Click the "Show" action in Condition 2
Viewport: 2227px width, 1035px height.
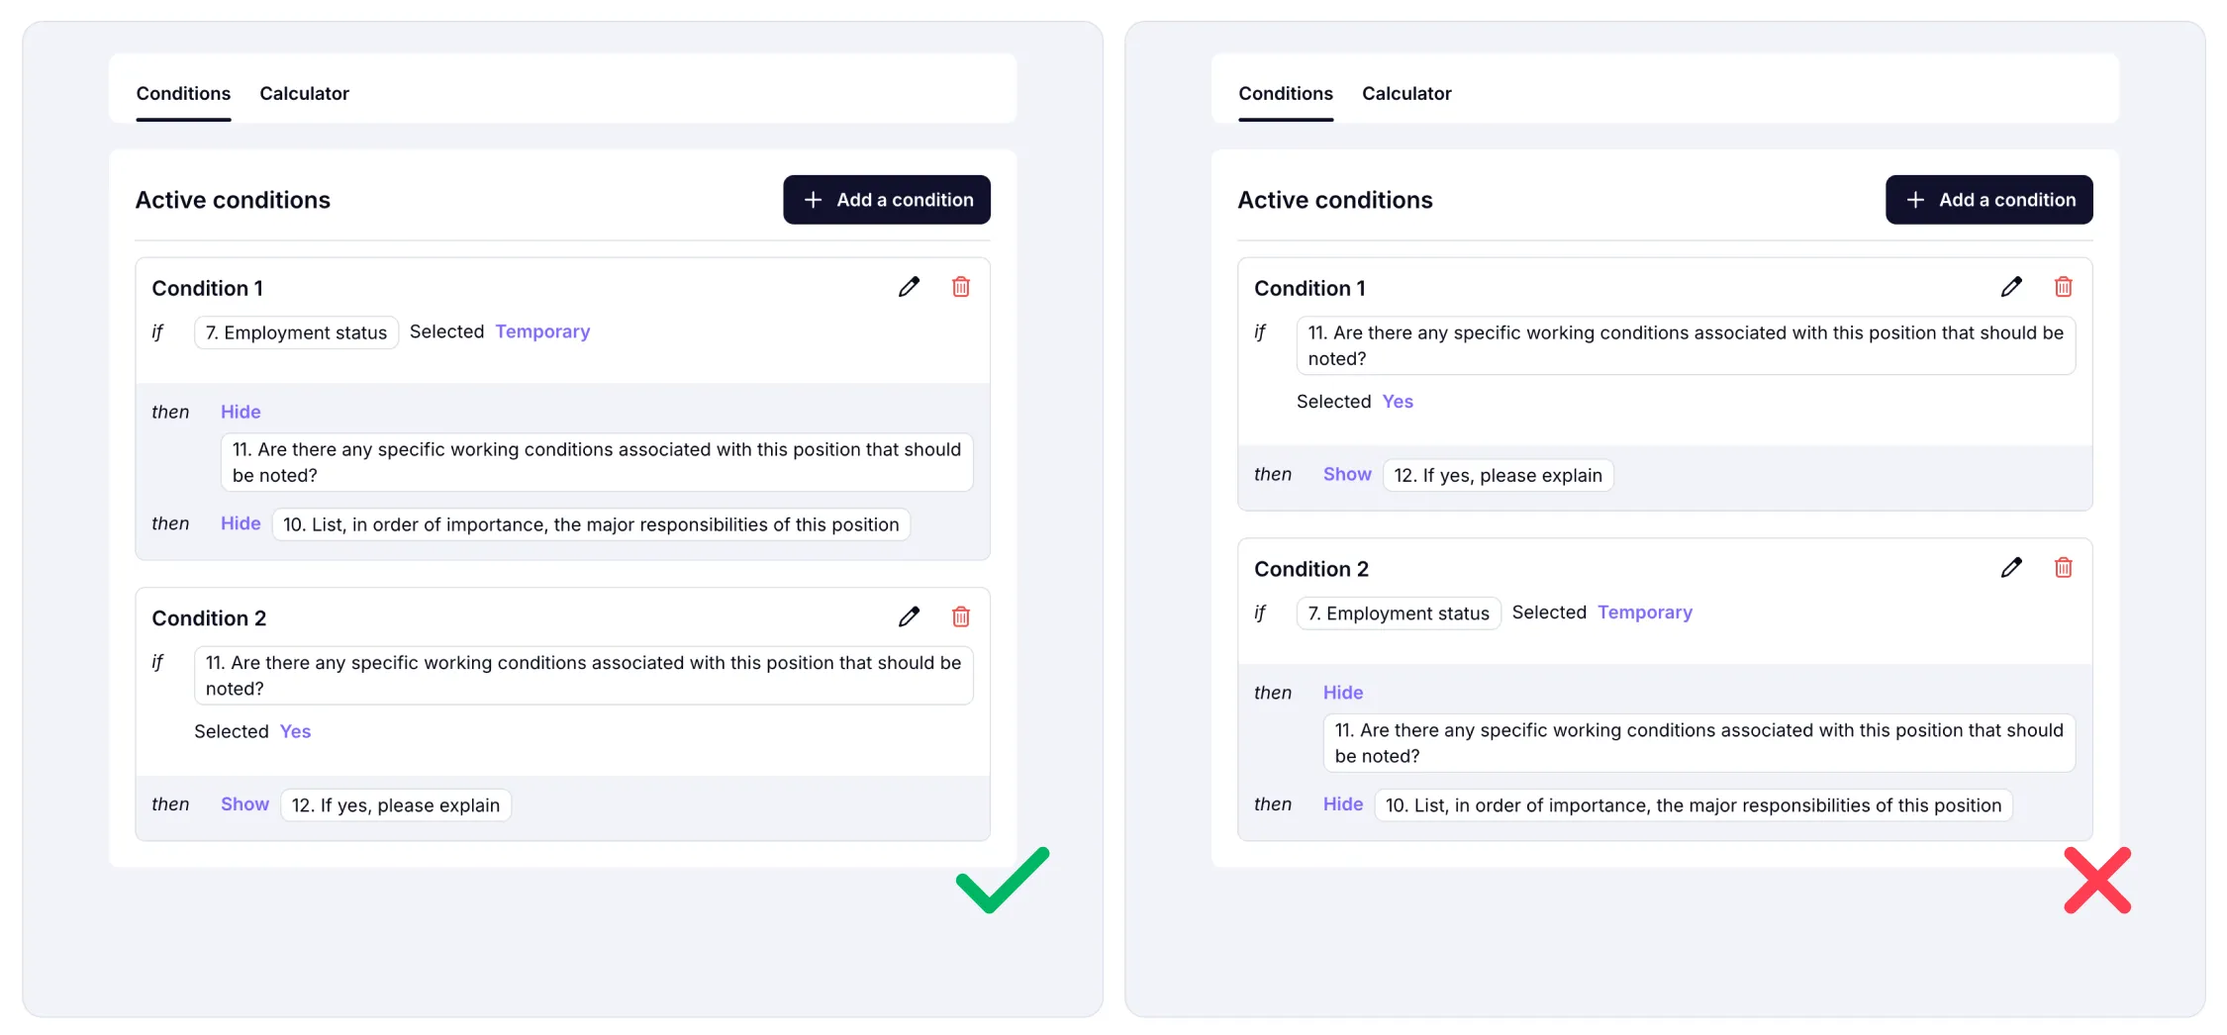[x=243, y=804]
